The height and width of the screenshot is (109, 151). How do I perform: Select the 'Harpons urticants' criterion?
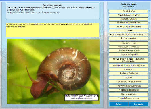point(129,94)
